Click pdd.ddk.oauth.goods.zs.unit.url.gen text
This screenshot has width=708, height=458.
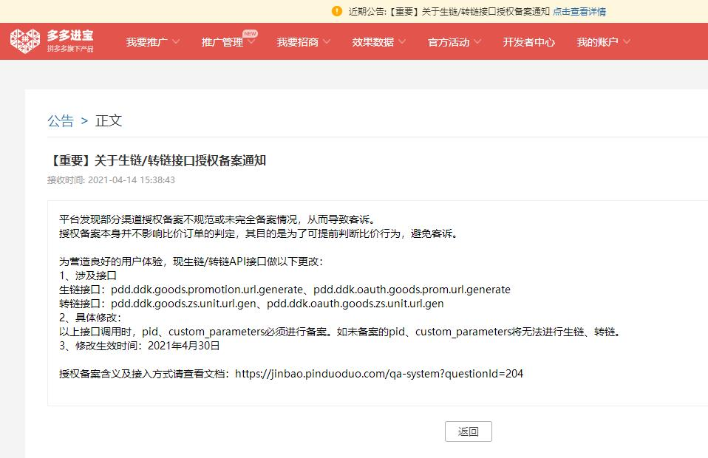355,303
